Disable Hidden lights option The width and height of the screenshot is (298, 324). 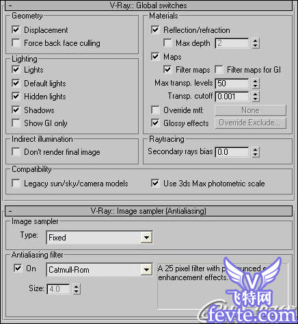16,97
